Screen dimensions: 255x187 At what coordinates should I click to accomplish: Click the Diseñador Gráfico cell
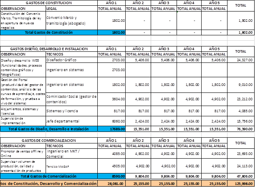tap(71, 59)
